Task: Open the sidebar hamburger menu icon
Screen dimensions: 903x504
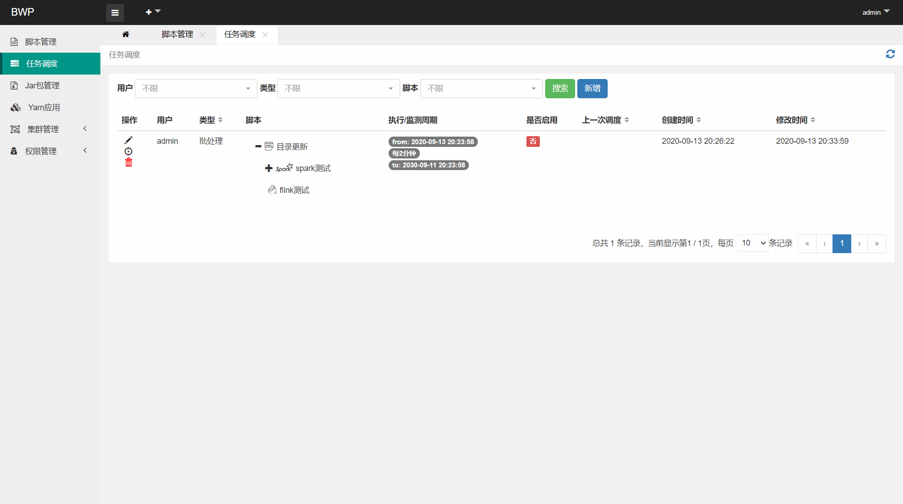Action: (x=115, y=12)
